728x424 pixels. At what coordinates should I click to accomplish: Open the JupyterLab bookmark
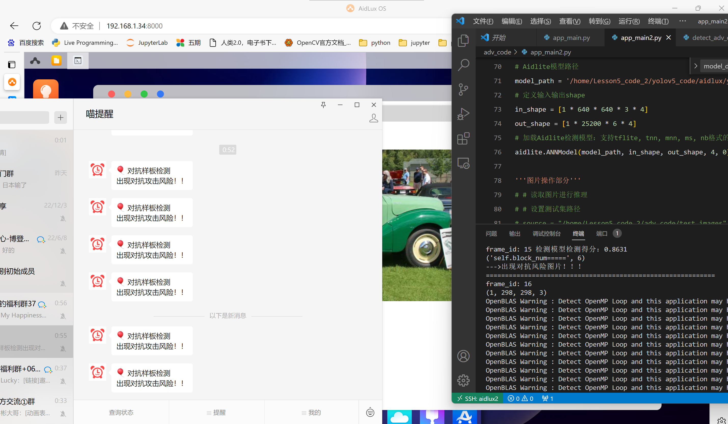pyautogui.click(x=147, y=43)
